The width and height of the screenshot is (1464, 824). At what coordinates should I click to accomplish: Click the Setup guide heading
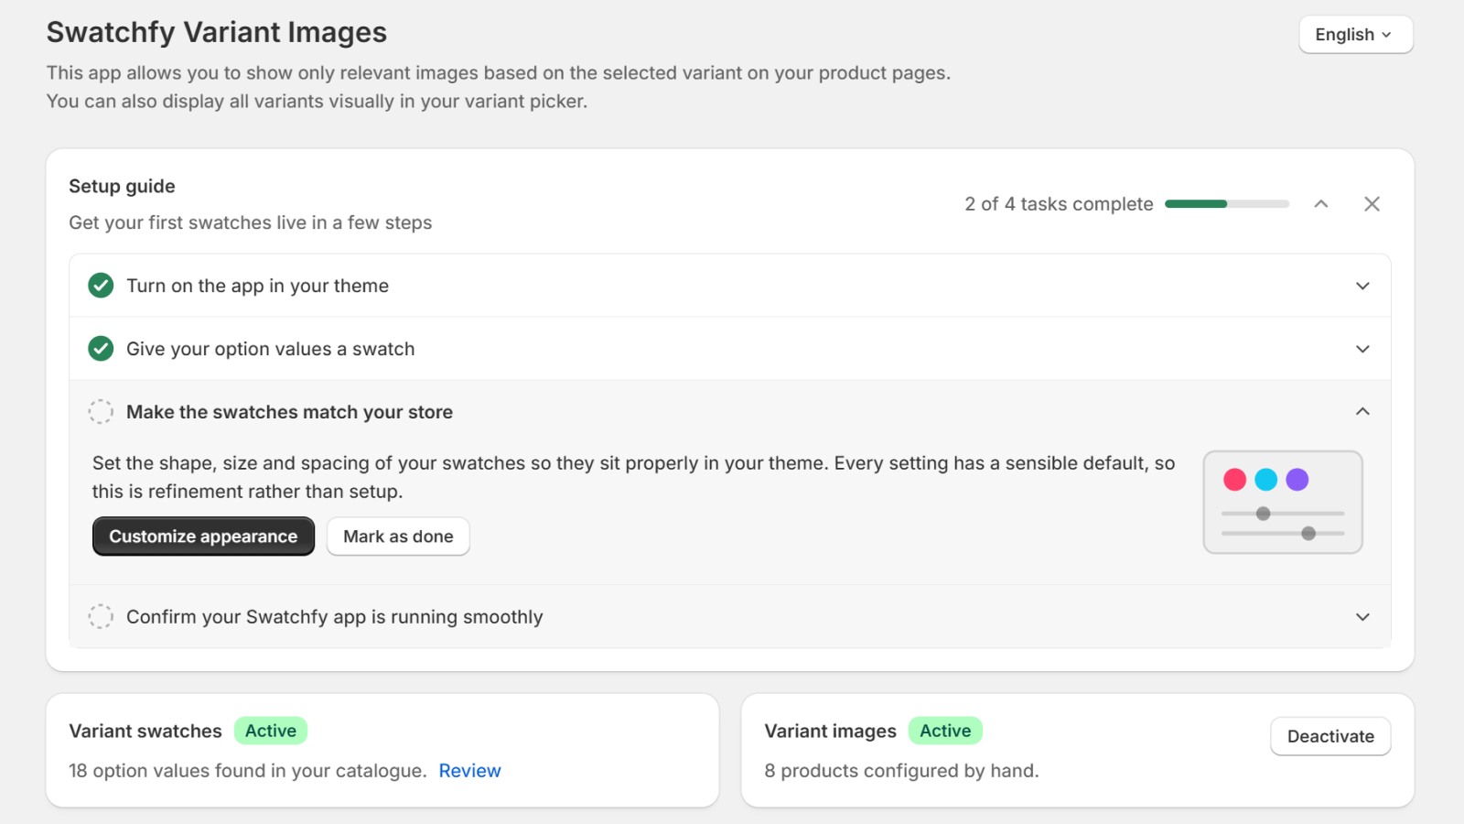click(x=122, y=186)
